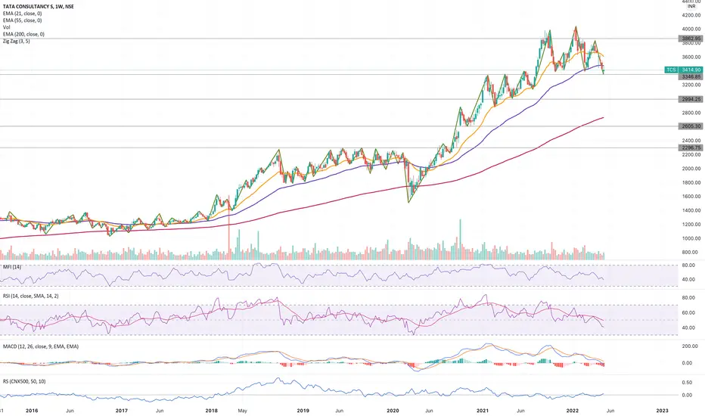Click the MFI (14) pane label
Viewport: 705px width, 416px height.
click(x=12, y=267)
